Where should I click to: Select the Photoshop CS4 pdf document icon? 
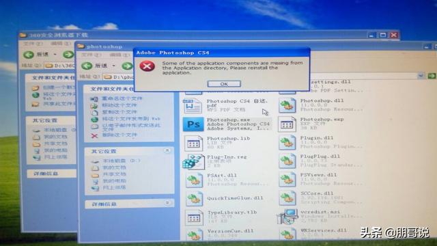point(193,106)
